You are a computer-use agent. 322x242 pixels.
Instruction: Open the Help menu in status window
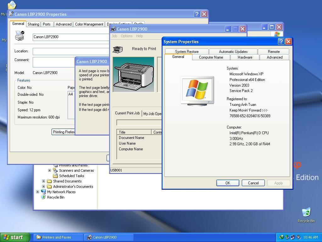[139, 36]
